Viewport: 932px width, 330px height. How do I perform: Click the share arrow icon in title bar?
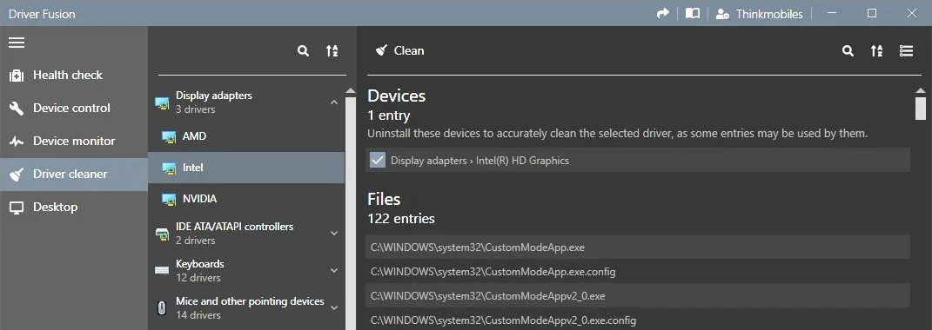pos(663,14)
